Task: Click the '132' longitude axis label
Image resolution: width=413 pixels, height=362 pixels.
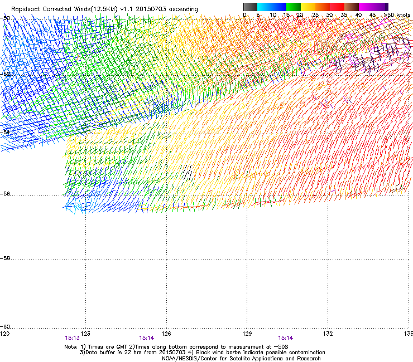Action: tap(328, 334)
